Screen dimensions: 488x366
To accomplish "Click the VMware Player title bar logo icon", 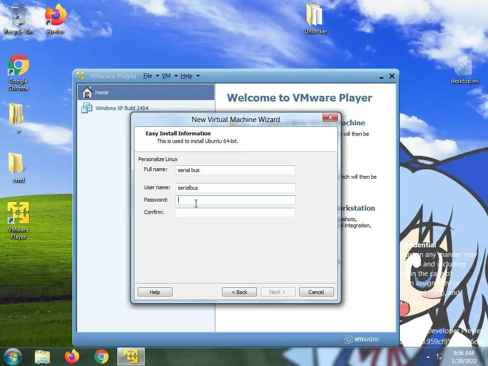I will pos(81,76).
